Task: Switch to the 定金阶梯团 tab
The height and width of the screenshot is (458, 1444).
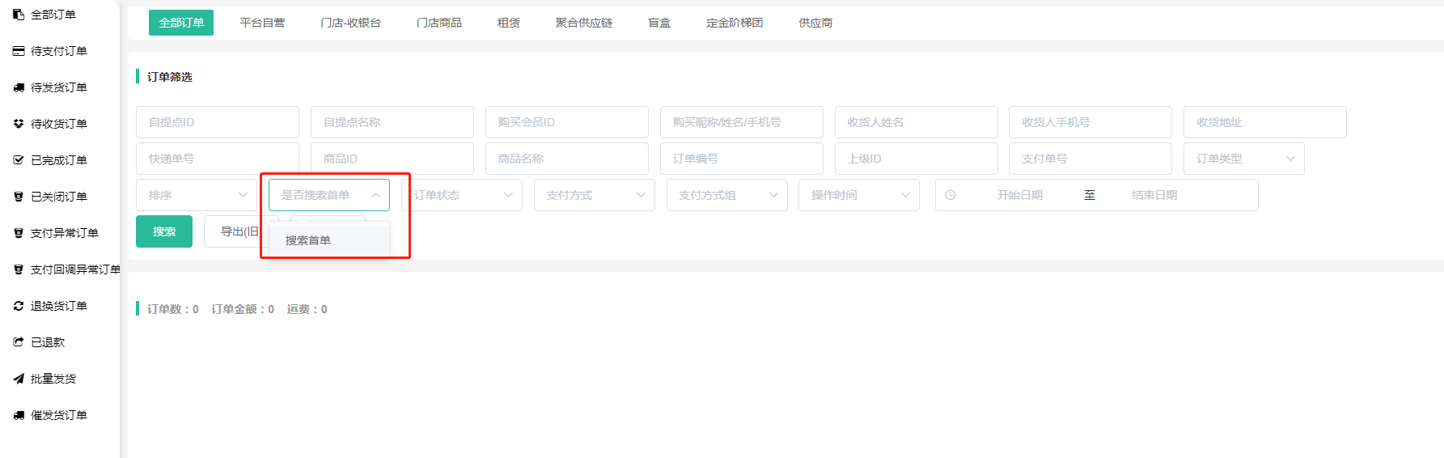Action: [x=735, y=23]
